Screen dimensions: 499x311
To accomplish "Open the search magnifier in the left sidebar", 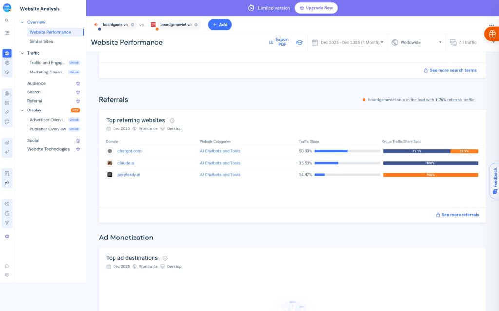I will (x=7, y=21).
